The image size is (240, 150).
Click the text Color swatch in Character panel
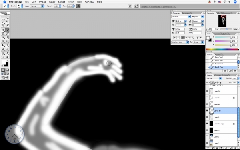[x=197, y=33]
